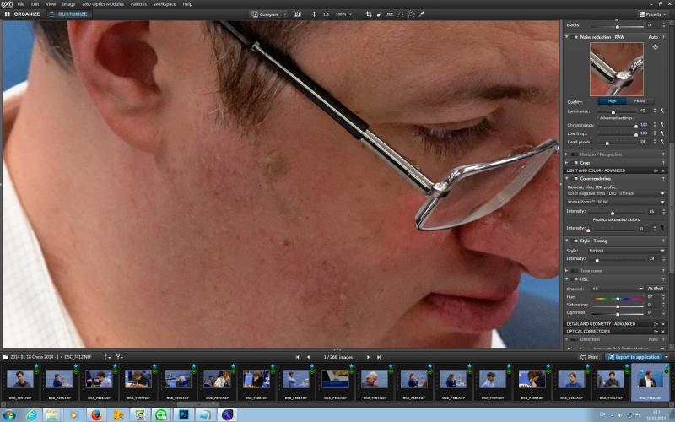
Task: Open the filmstrip filter options
Action: [x=120, y=357]
